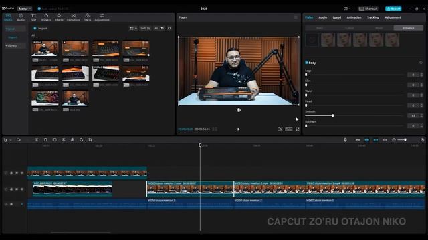
Task: Open the Filters panel
Action: [88, 17]
